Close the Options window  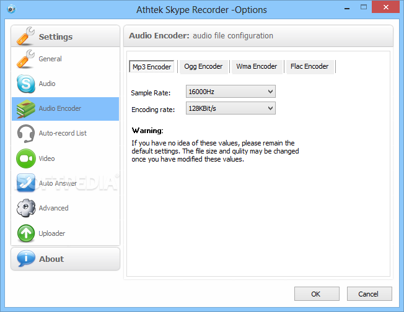(385, 7)
